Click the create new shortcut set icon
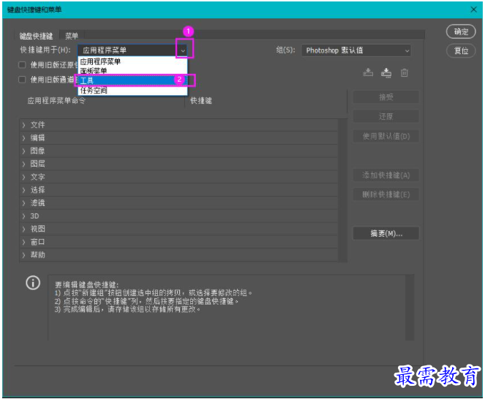Screen dimensions: 485x399 (386, 72)
